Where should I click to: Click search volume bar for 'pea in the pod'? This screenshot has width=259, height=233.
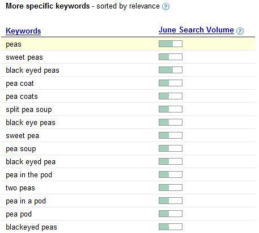(171, 174)
